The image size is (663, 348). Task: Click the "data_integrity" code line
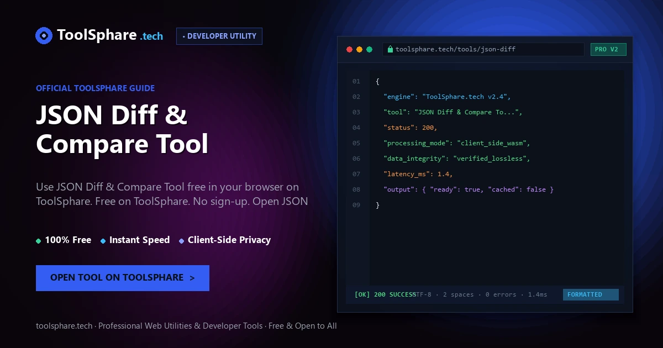[457, 159]
